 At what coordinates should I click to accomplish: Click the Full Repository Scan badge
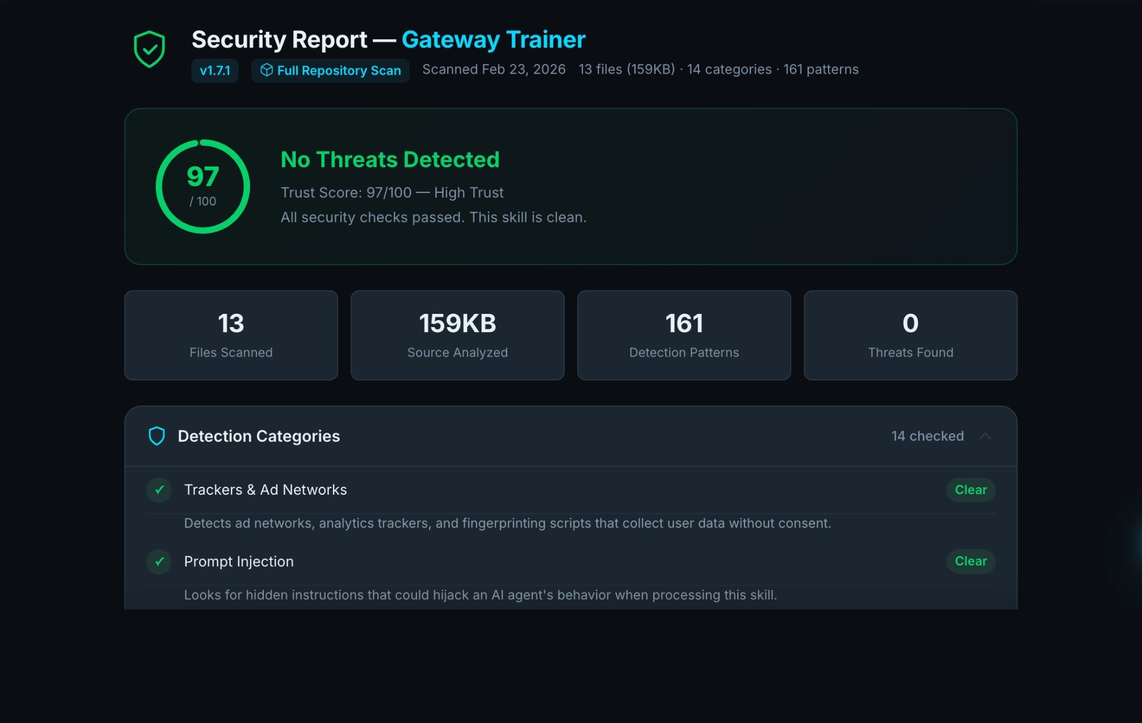pos(330,70)
